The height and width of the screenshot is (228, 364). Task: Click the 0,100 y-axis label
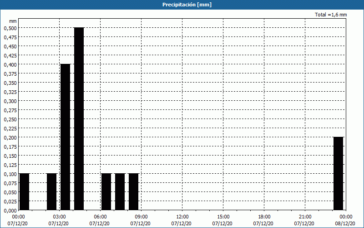10,174
